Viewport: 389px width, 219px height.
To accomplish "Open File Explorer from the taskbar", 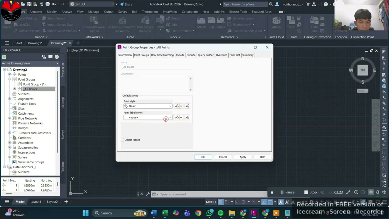I will [x=232, y=213].
